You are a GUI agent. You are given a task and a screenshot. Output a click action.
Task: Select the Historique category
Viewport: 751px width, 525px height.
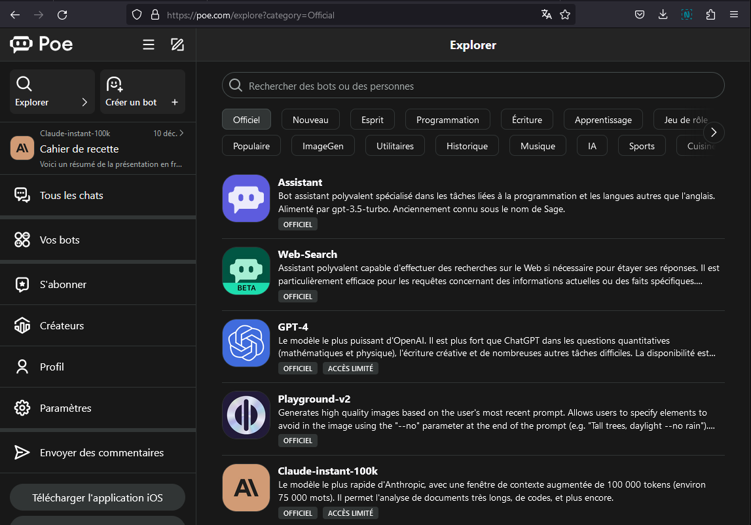pyautogui.click(x=467, y=146)
